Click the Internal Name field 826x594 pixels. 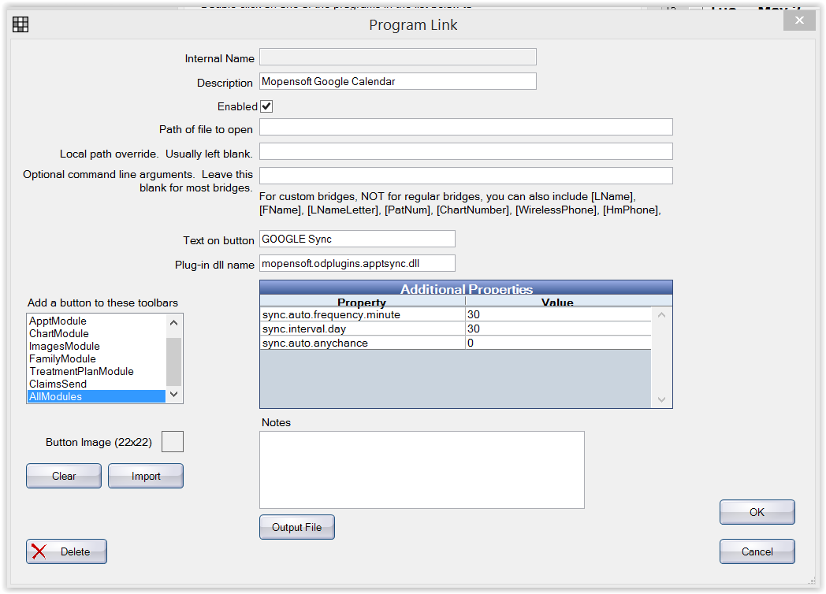398,57
